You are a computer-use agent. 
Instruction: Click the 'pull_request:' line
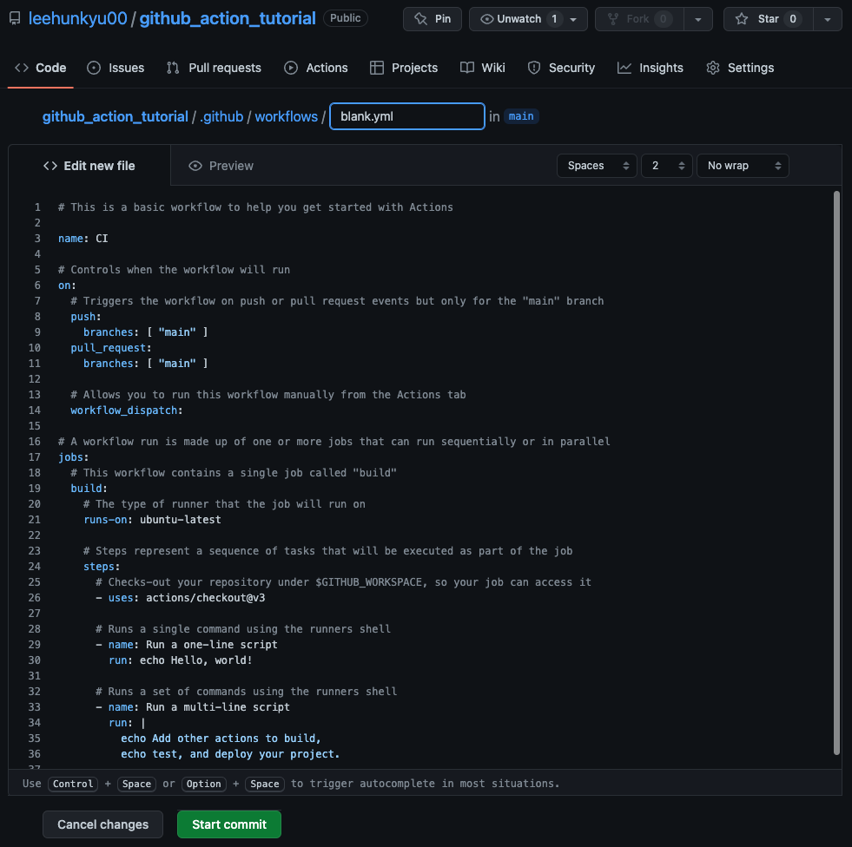(111, 348)
